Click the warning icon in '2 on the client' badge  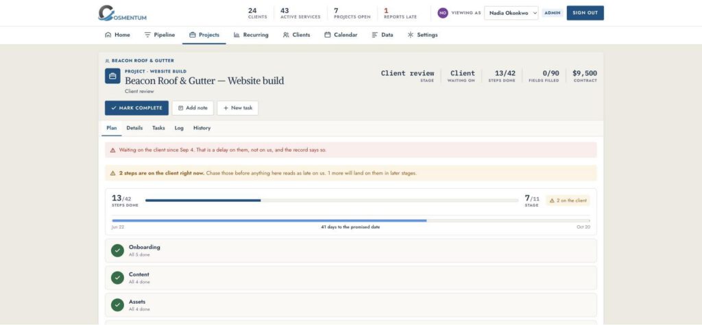pos(552,200)
